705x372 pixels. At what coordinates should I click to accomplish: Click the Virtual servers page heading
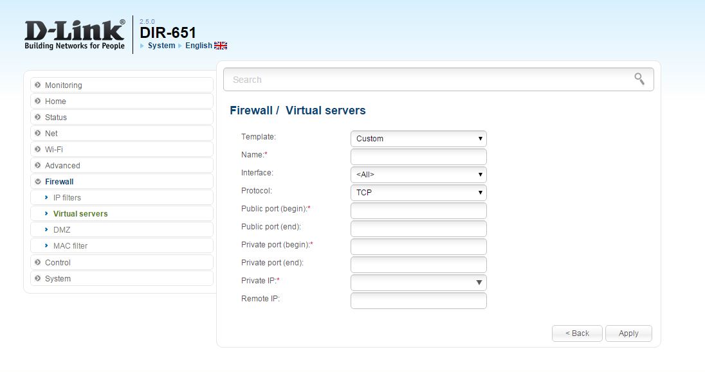[325, 111]
